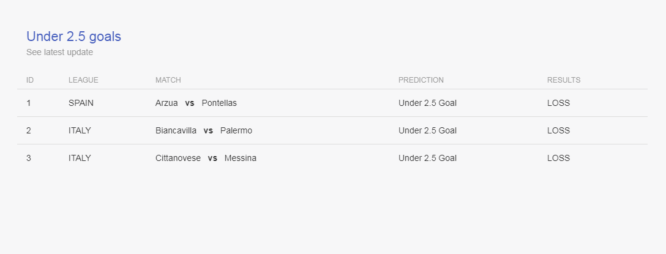Click the Arzua team name
666x254 pixels.
click(166, 103)
